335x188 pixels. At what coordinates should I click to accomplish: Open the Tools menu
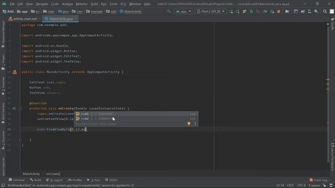[x=114, y=4]
